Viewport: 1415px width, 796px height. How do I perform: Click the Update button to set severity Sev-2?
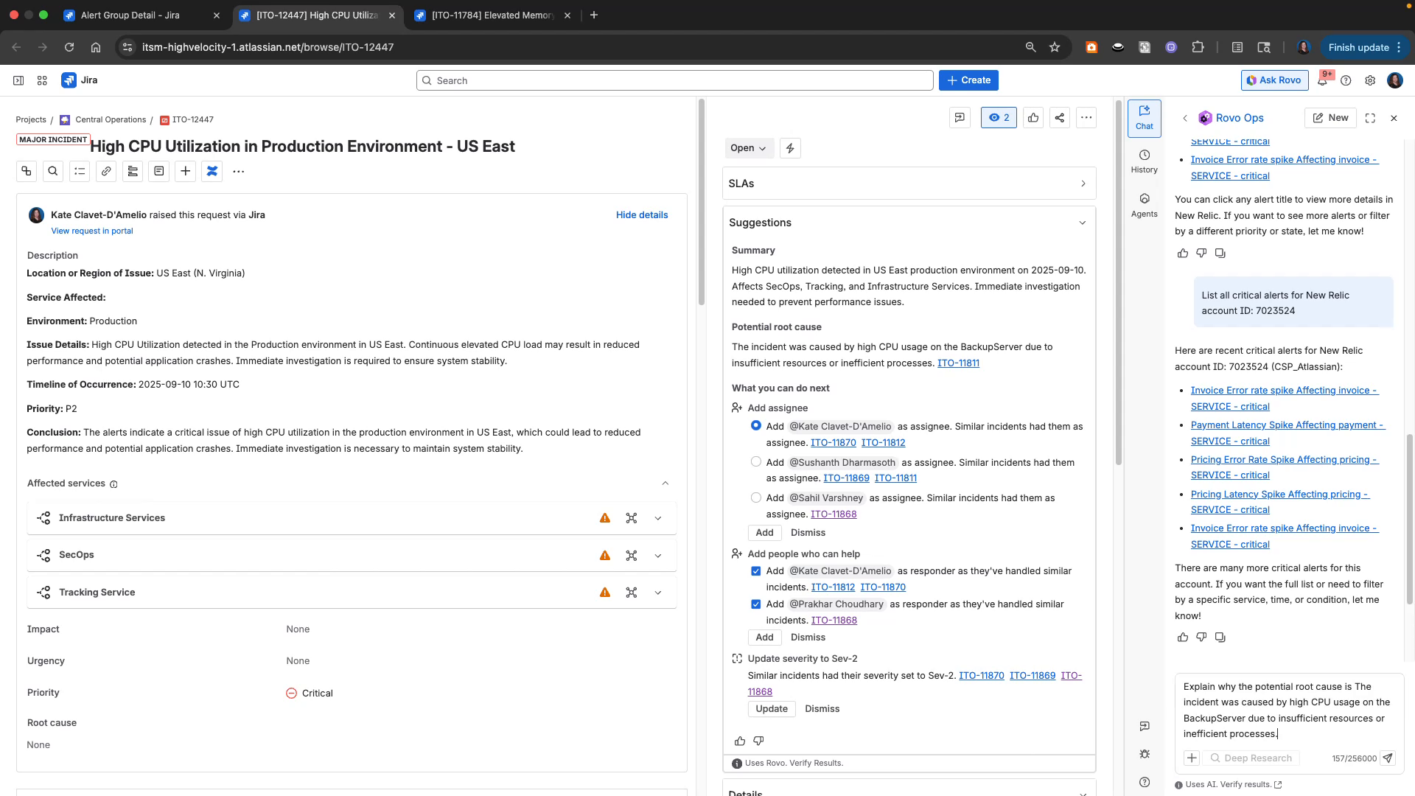click(771, 708)
